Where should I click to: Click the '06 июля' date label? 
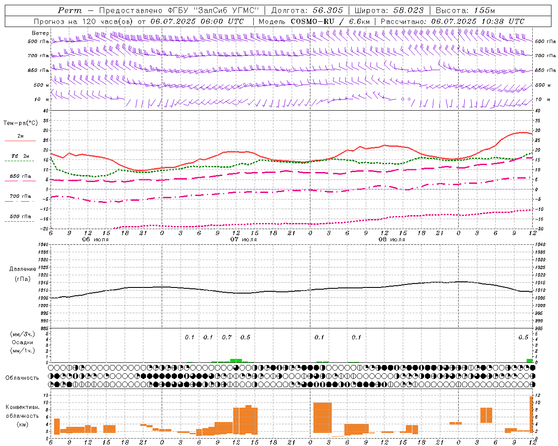tap(95, 239)
